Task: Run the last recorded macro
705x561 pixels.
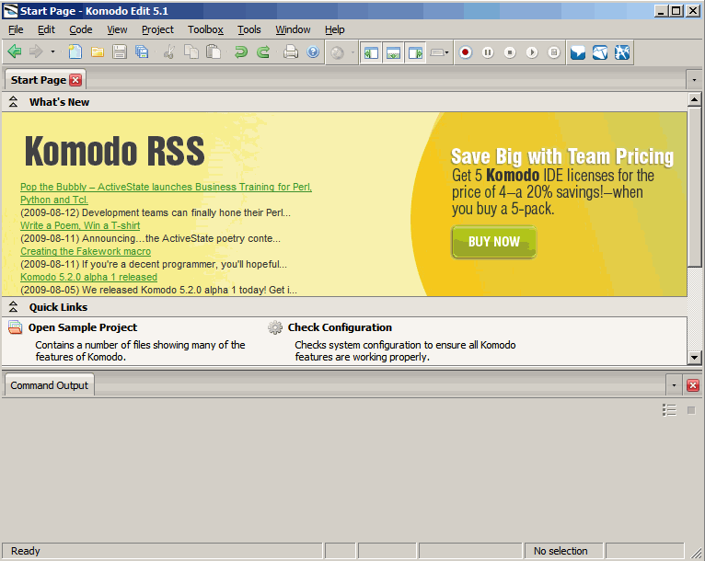Action: tap(532, 52)
